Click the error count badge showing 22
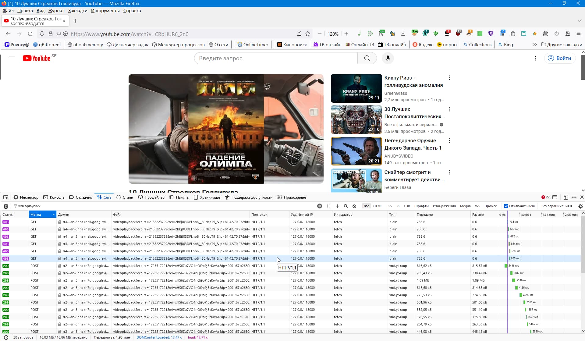585x341 pixels. pyautogui.click(x=545, y=197)
